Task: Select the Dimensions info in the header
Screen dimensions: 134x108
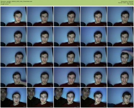Action: 127,1
